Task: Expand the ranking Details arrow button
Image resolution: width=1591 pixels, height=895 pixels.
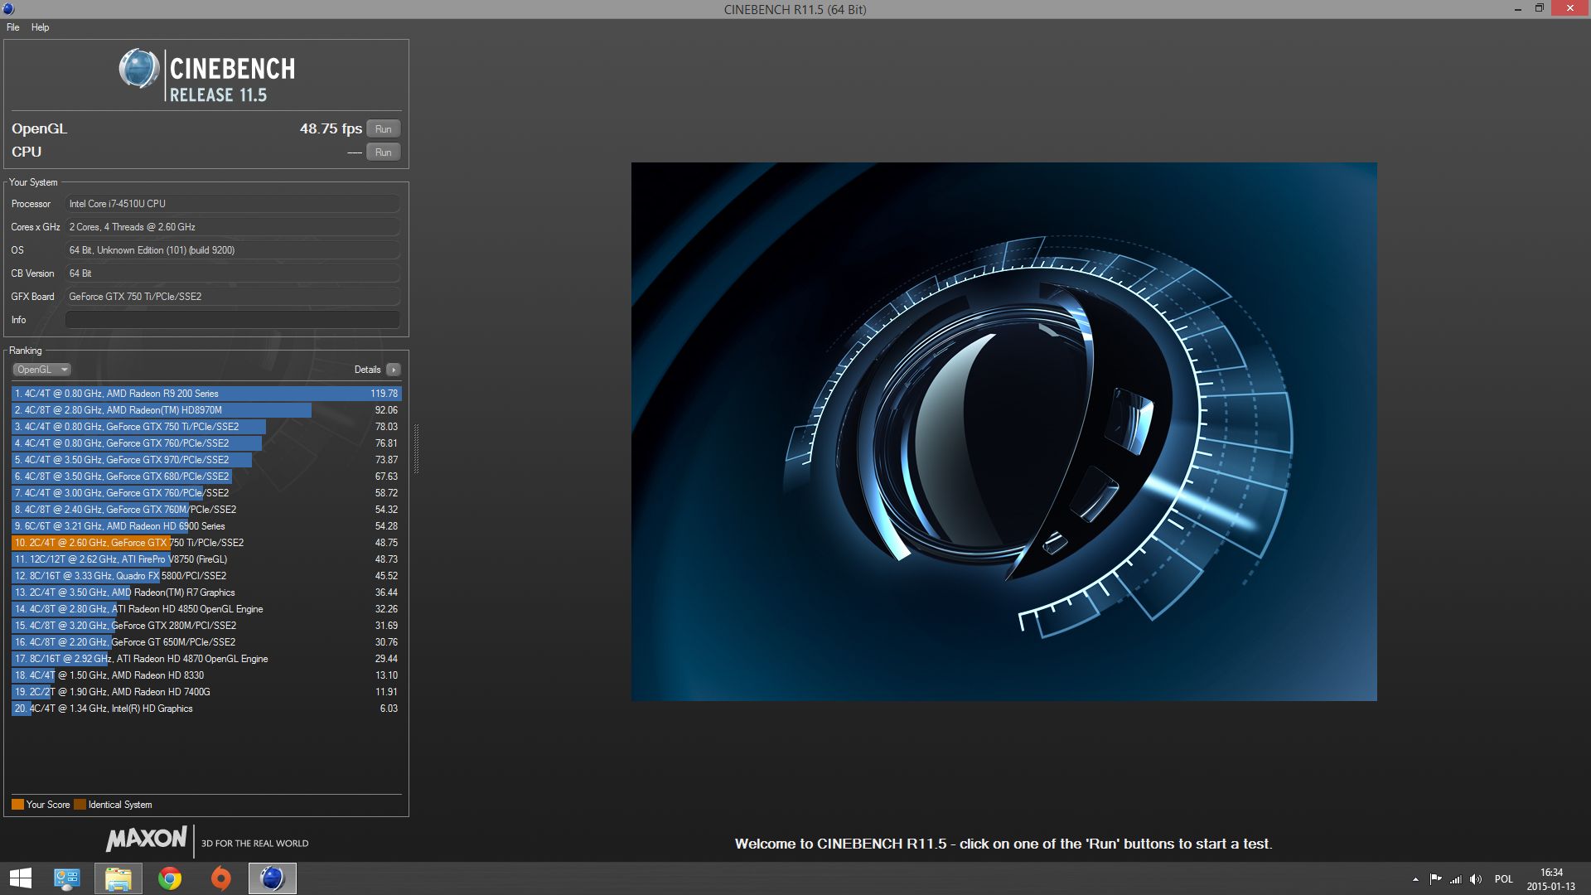Action: coord(394,370)
